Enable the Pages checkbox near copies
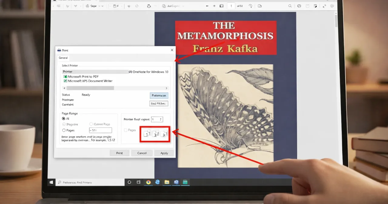 (125, 130)
